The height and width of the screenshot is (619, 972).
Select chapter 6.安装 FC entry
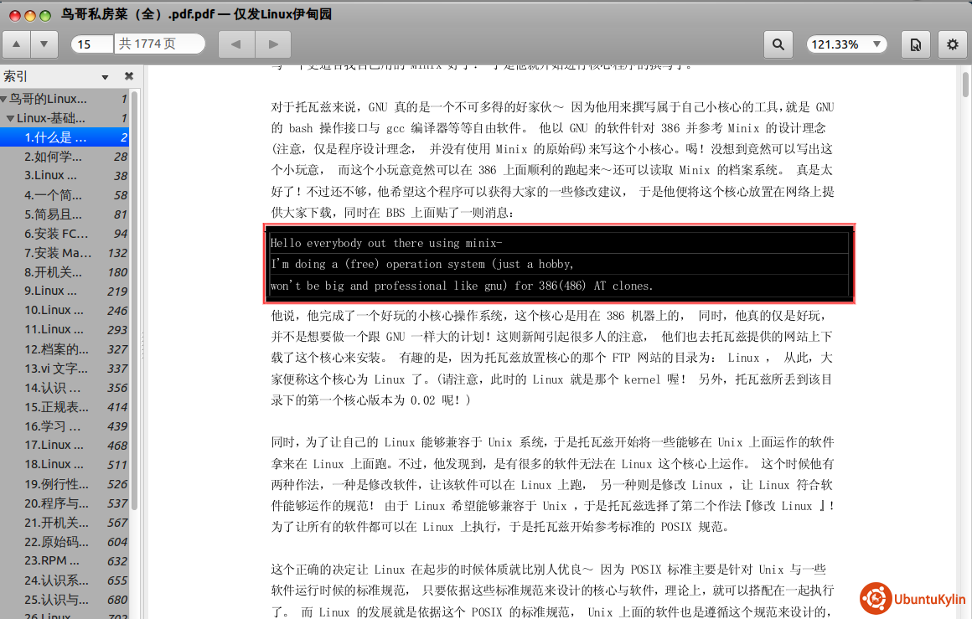point(55,234)
